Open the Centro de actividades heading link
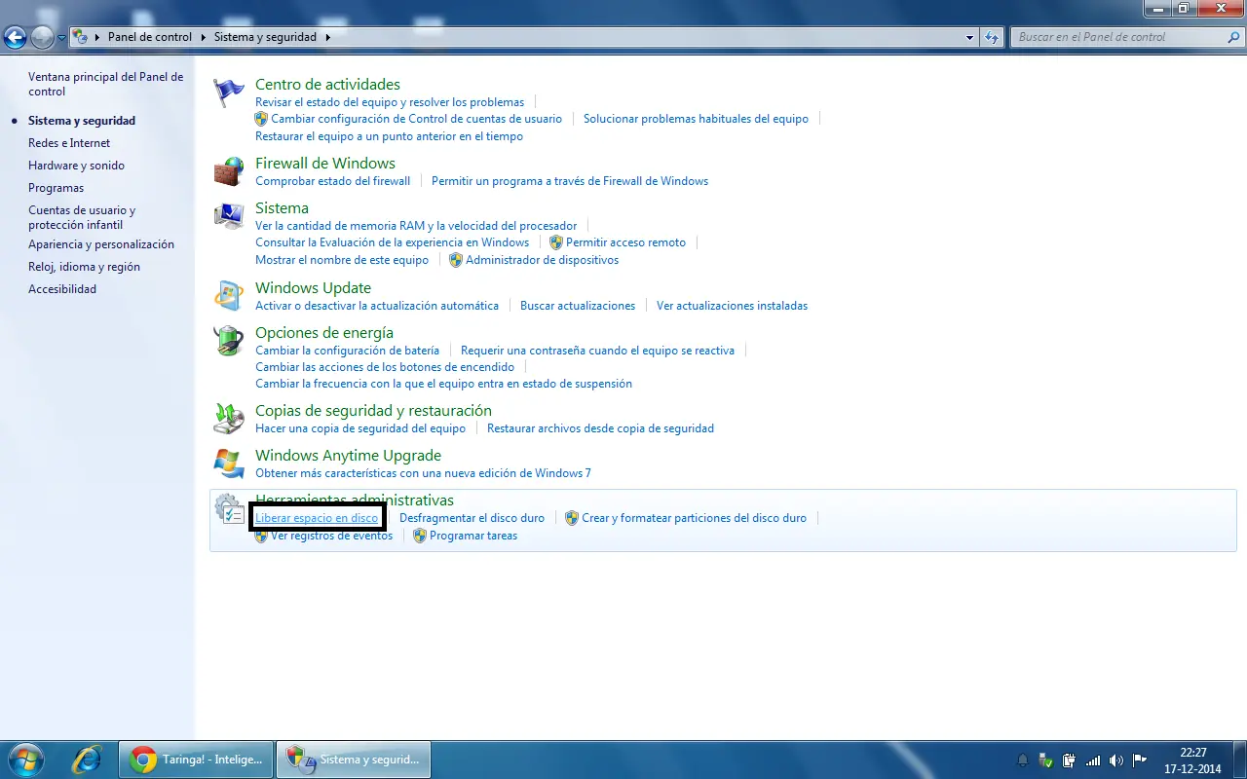This screenshot has height=779, width=1247. click(327, 85)
